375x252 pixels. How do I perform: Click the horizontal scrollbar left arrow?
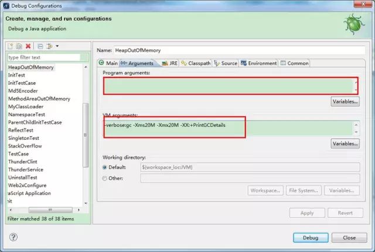(x=11, y=210)
